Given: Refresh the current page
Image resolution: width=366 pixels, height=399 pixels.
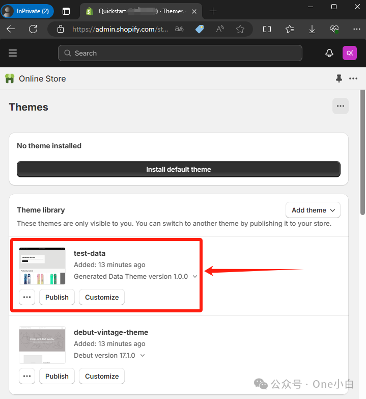Looking at the screenshot, I should coord(33,29).
